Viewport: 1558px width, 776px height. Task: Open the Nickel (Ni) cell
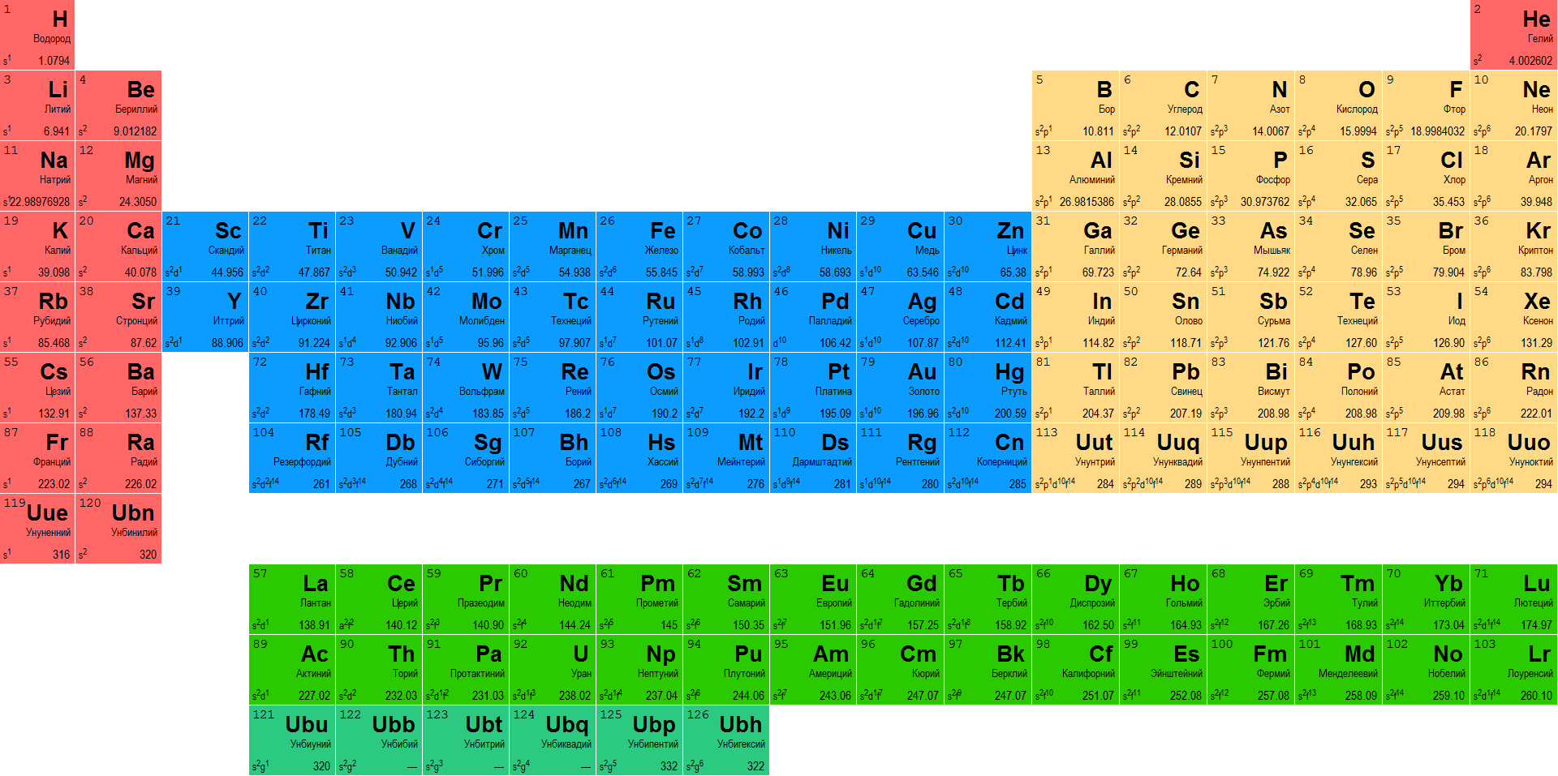click(813, 247)
